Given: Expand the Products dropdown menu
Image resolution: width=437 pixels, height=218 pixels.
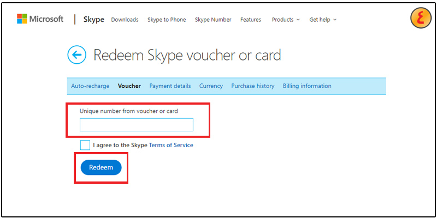Looking at the screenshot, I should tap(286, 20).
